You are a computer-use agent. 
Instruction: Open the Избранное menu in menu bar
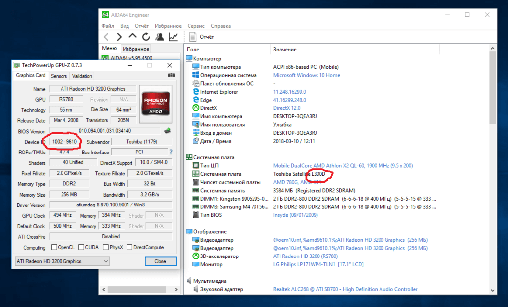pyautogui.click(x=168, y=26)
